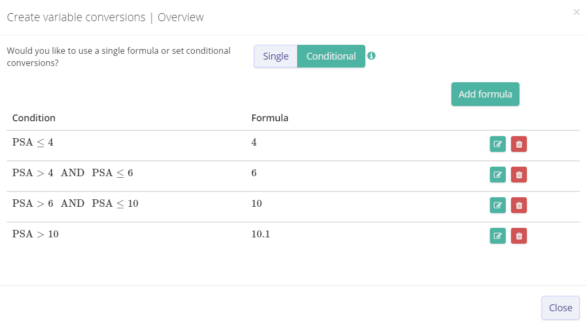Viewport: 586px width, 327px height.
Task: Edit the PSA > 4 AND PSA ≤ 6 row
Action: click(497, 175)
